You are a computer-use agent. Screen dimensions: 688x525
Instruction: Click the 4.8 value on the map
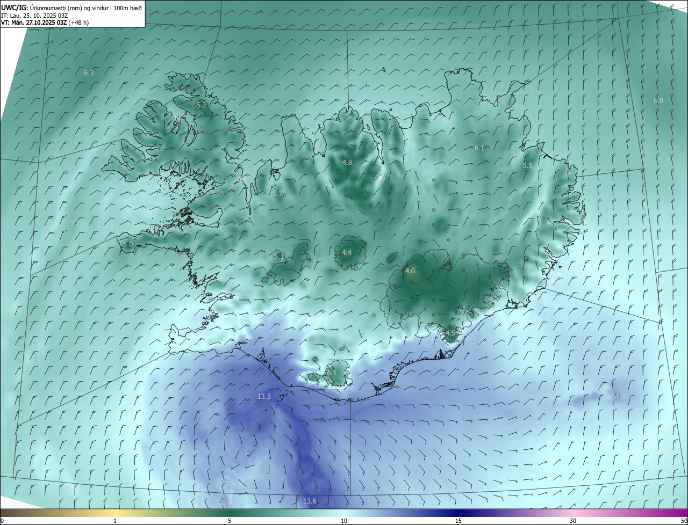click(347, 162)
